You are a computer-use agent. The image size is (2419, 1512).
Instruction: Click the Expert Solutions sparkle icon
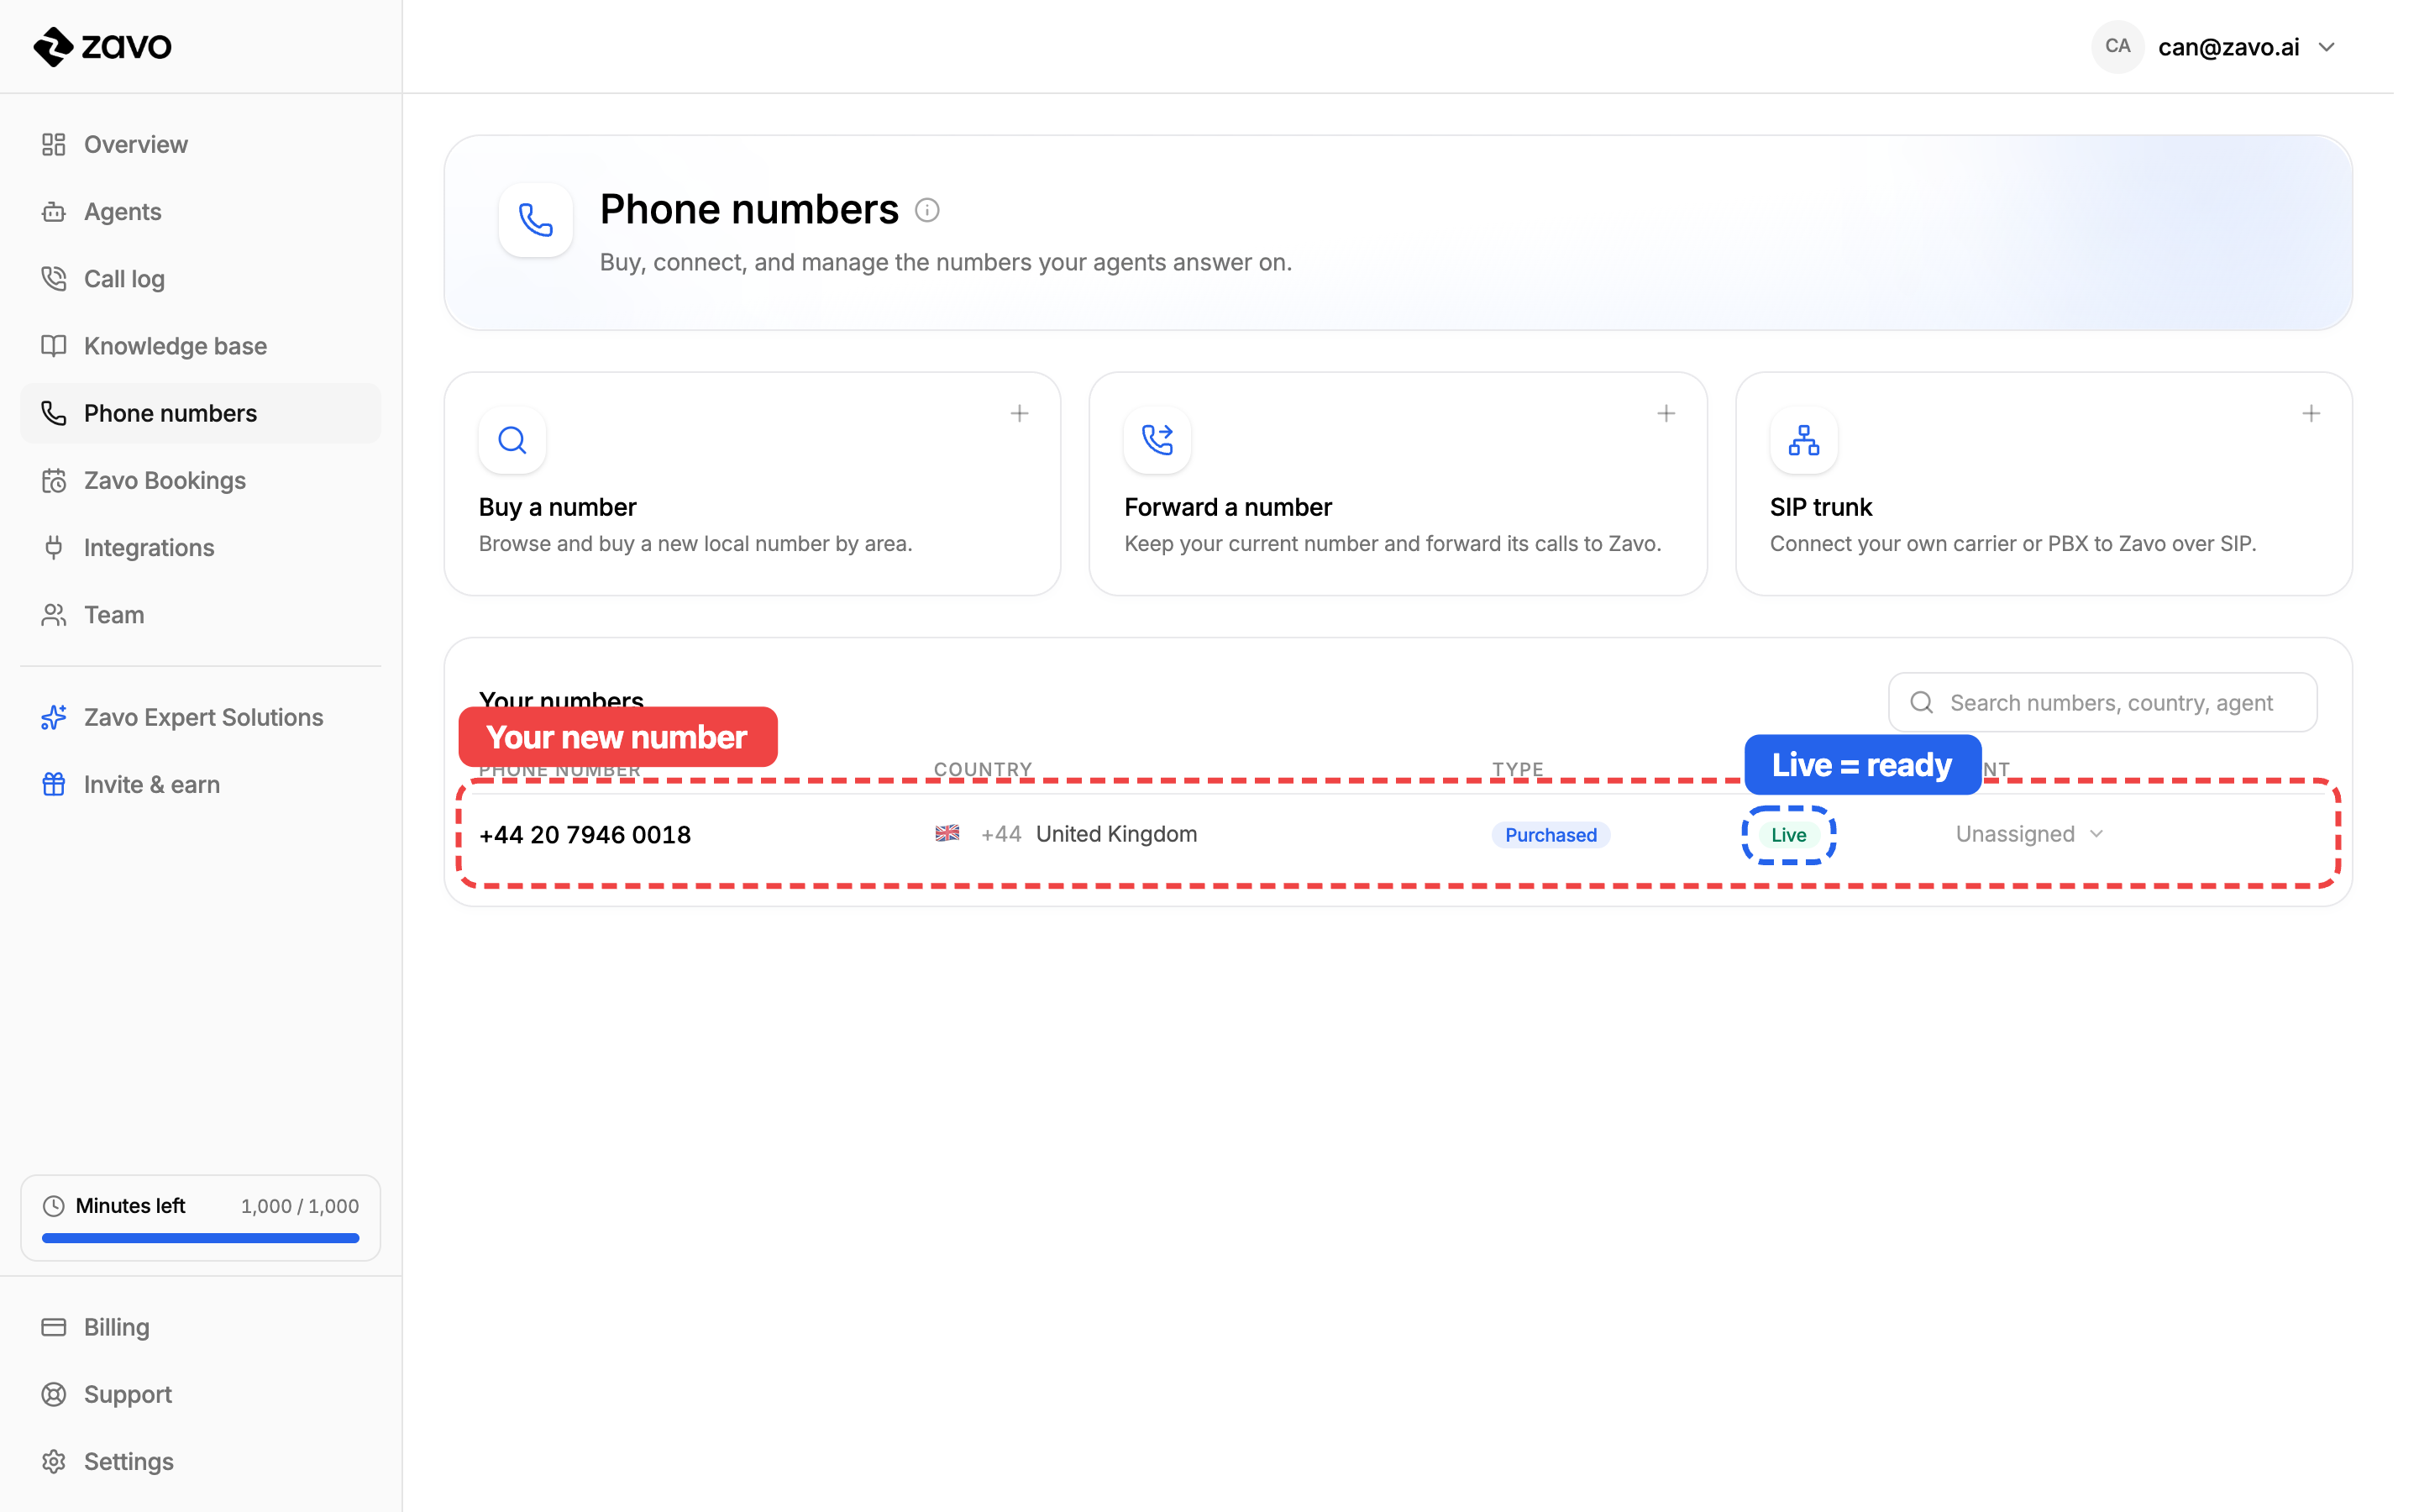[54, 717]
